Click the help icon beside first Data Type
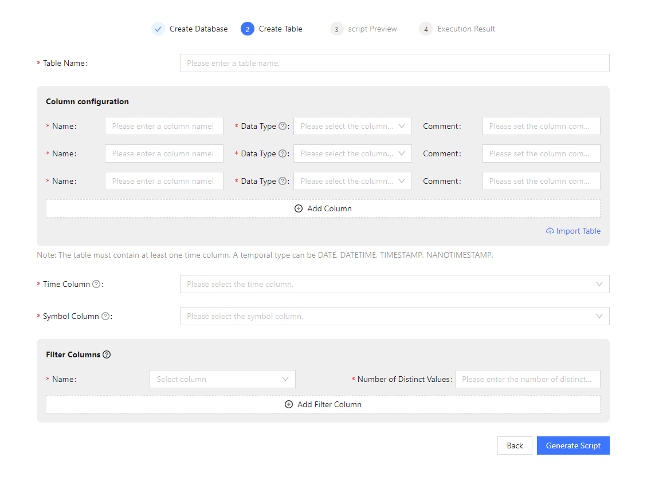Screen dimensions: 651x477 [x=282, y=127]
